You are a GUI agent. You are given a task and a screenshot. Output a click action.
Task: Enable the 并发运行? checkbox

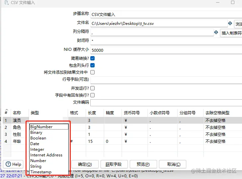(92, 88)
